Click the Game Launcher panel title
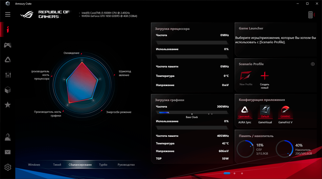This screenshot has height=179, width=322. click(x=251, y=28)
